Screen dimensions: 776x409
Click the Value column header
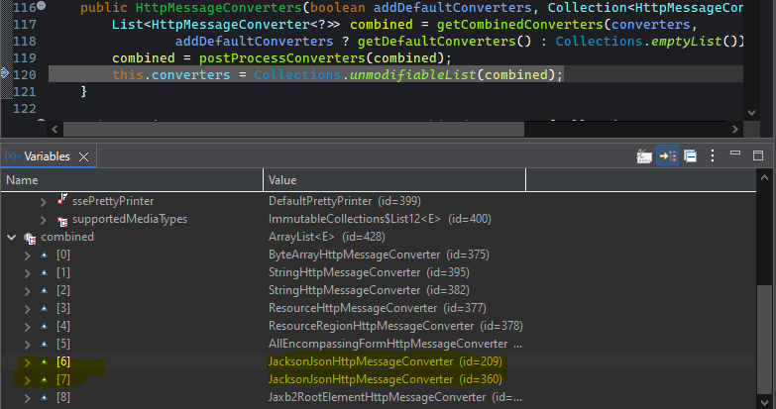click(x=394, y=180)
